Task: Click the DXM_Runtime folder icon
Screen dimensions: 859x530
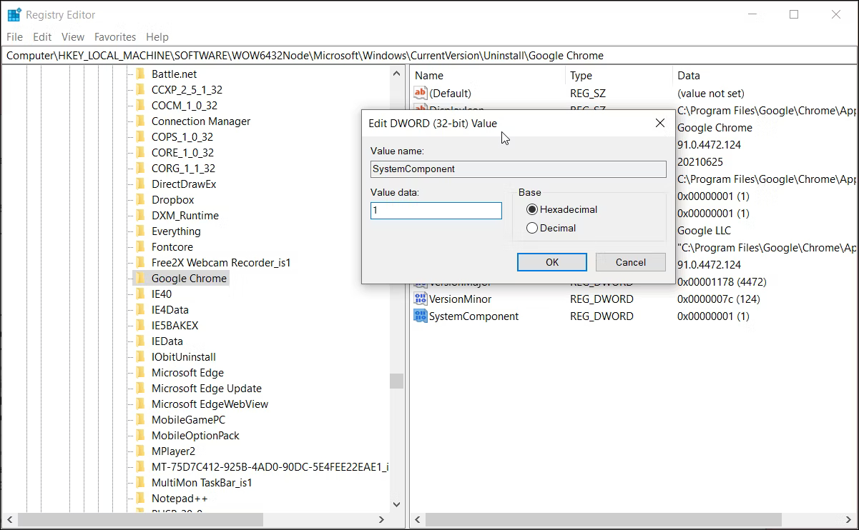Action: (x=140, y=215)
